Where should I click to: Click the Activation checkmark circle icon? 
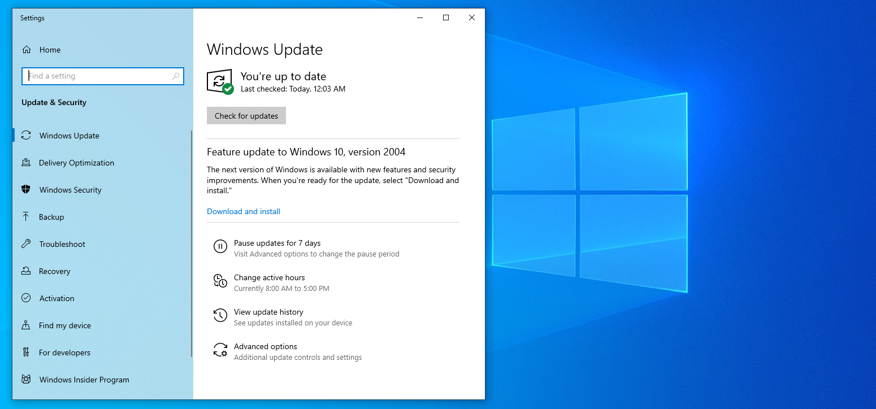point(26,298)
